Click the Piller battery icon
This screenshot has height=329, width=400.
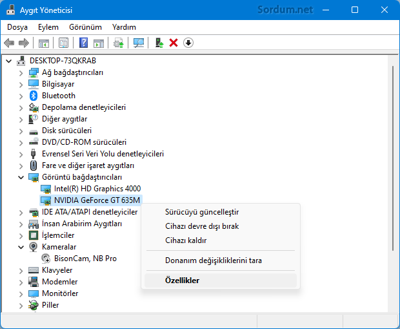(34, 305)
